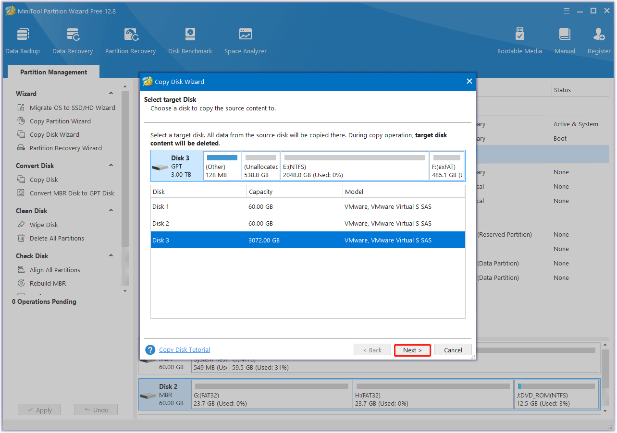Open Partition Recovery
The width and height of the screenshot is (617, 433).
(130, 39)
